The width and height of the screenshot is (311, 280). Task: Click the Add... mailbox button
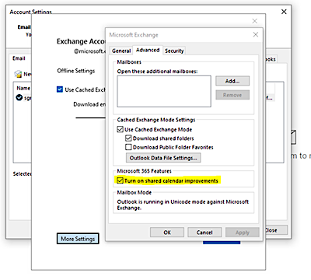click(232, 81)
